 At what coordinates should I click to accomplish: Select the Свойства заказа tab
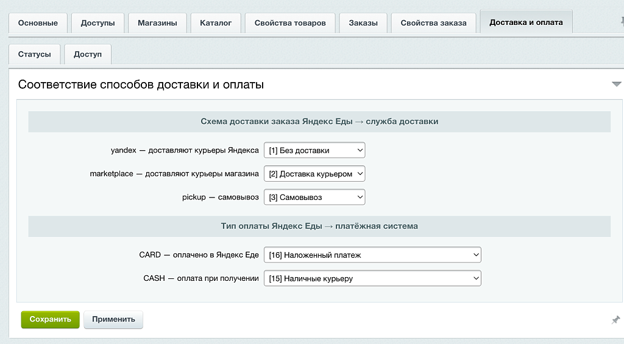click(x=433, y=23)
